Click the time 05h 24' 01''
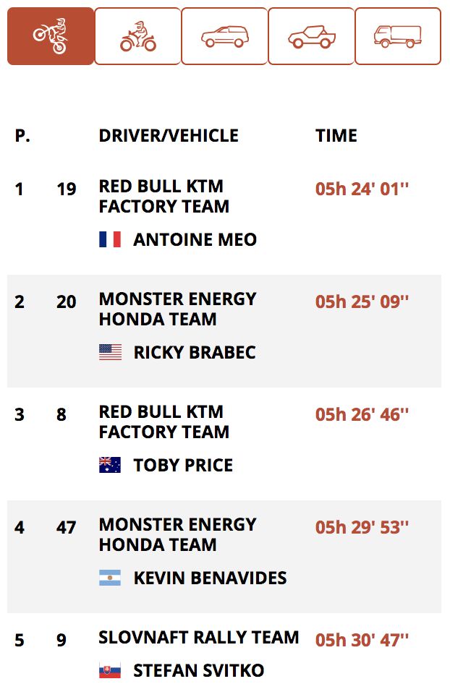This screenshot has height=697, width=450. 362,189
